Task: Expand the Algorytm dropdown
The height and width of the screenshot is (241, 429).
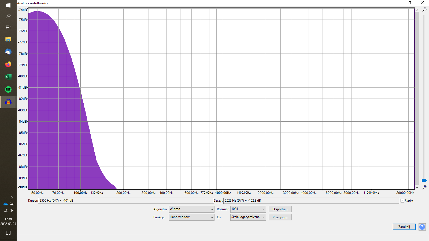Action: pyautogui.click(x=191, y=209)
